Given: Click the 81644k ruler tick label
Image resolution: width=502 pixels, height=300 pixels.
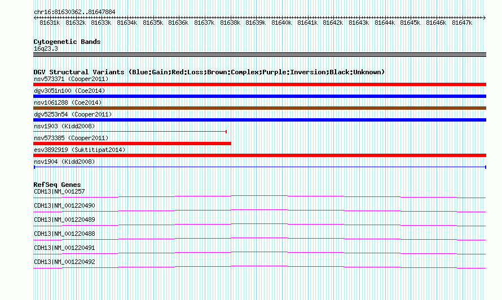Looking at the screenshot, I should click(385, 23).
